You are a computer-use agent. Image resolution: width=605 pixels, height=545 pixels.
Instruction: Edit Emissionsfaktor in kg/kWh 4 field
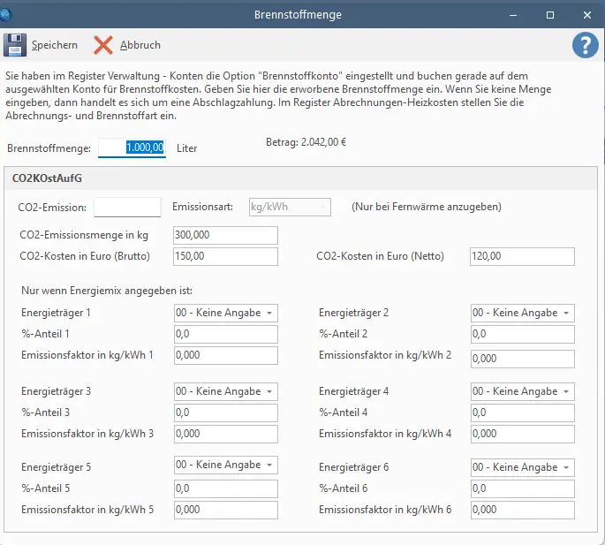point(523,434)
